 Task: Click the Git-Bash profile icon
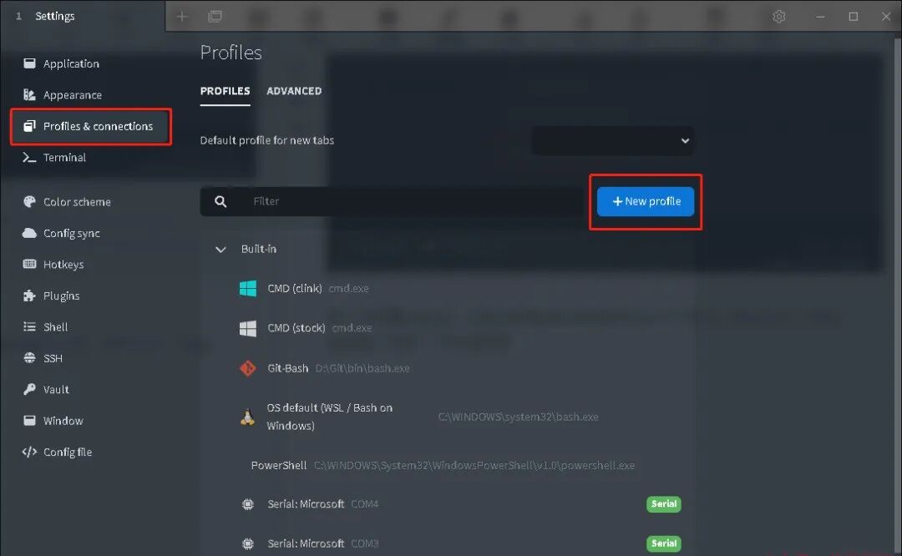[x=248, y=368]
